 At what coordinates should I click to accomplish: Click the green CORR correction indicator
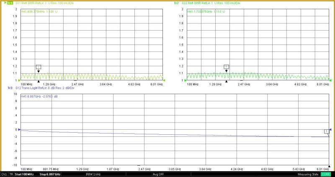326,174
